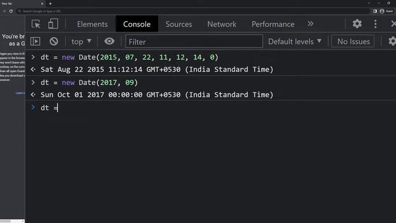
Task: Clear the console
Action: pos(54,42)
